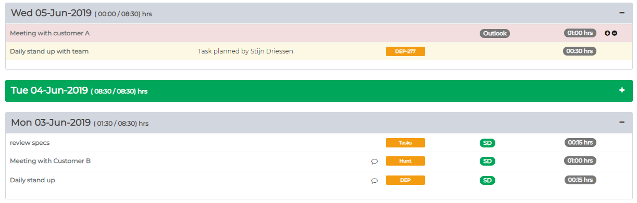Collapse the Mon 03-Jun-2019 section
637x203 pixels.
(621, 122)
